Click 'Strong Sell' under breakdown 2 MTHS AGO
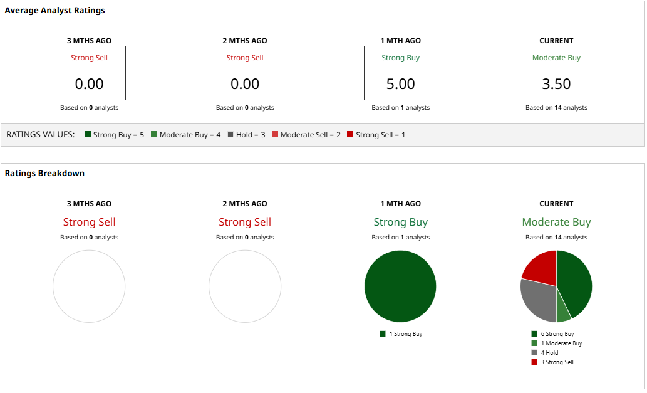Viewport: 647px width, 393px height. coord(245,222)
